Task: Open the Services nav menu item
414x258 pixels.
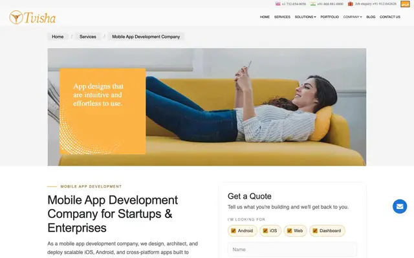Action: pyautogui.click(x=282, y=17)
